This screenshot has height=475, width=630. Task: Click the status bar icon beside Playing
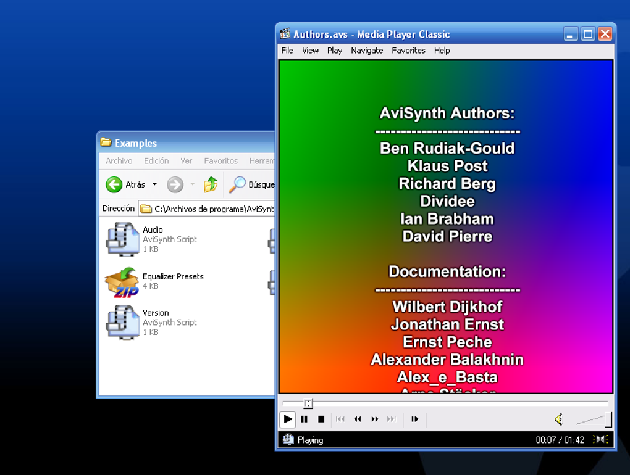coord(288,439)
